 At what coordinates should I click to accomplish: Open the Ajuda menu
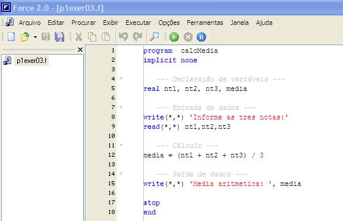click(x=265, y=23)
